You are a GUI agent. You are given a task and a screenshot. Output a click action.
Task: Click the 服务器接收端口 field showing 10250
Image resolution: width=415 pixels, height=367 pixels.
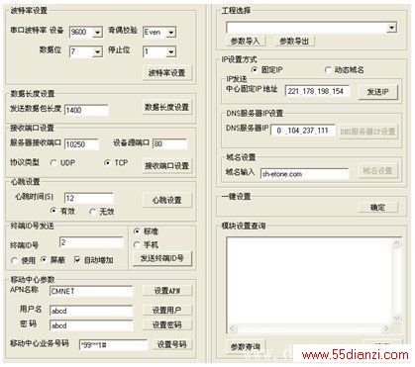coord(81,144)
